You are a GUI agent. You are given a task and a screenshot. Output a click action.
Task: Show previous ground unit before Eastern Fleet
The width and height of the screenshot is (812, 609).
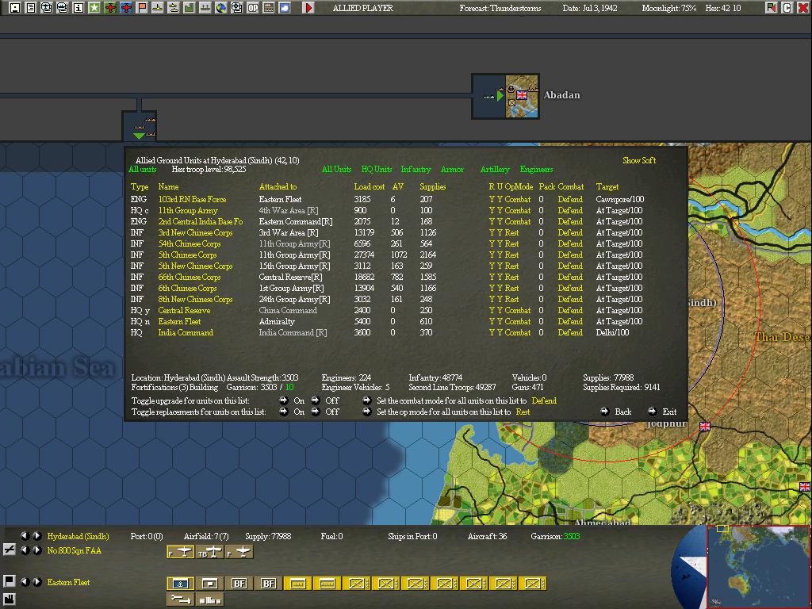coord(25,582)
